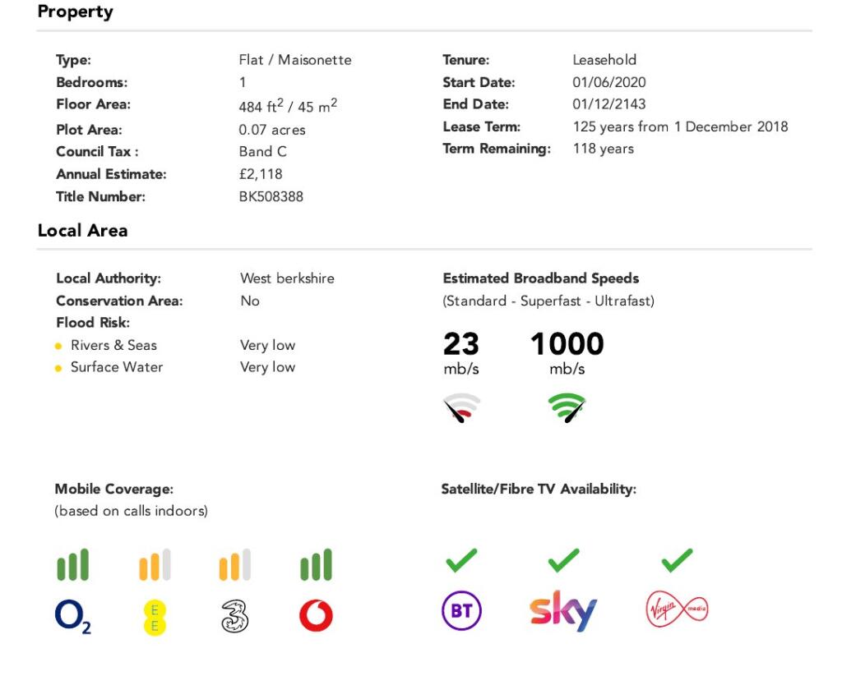The width and height of the screenshot is (842, 685).
Task: Click the Local Area section heading
Action: coord(82,231)
